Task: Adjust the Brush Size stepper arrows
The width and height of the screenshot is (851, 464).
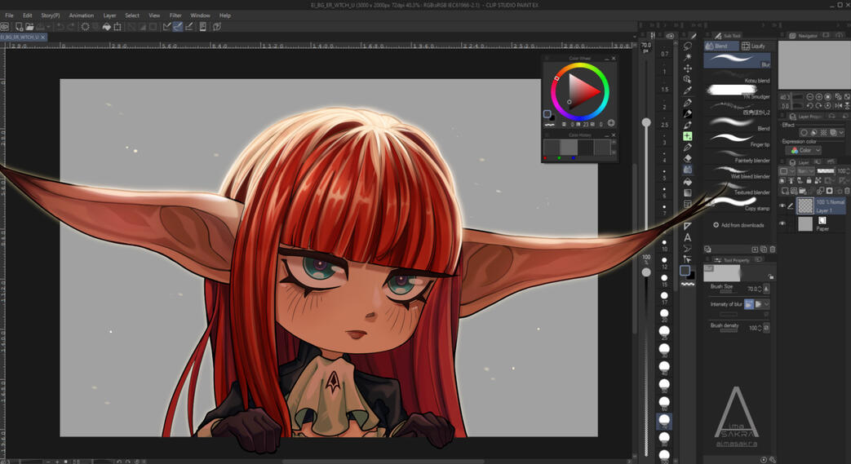Action: [760, 289]
